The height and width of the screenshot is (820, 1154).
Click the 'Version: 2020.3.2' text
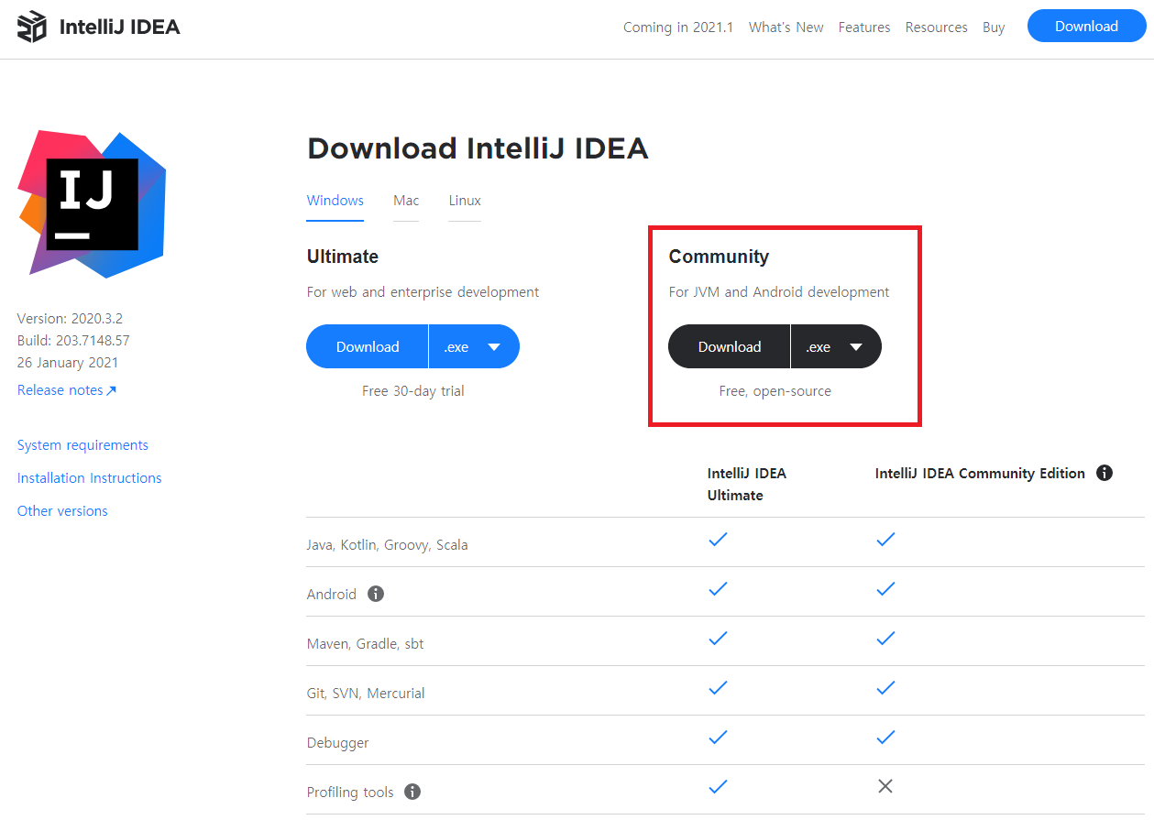70,319
